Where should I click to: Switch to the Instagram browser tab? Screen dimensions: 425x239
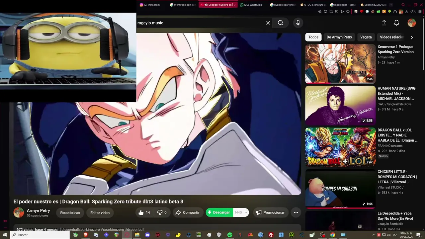(150, 5)
